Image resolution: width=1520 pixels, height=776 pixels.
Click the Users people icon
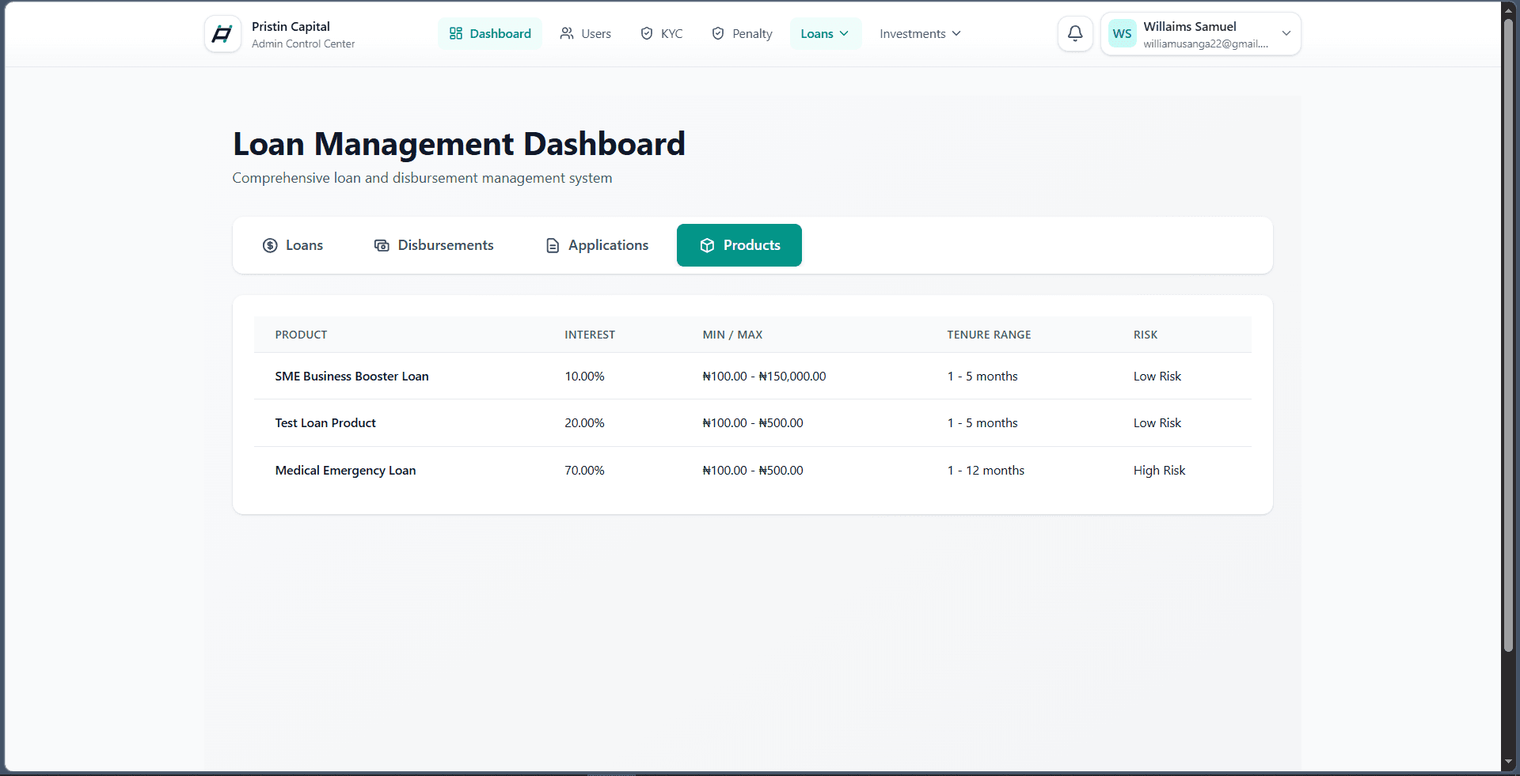(567, 33)
